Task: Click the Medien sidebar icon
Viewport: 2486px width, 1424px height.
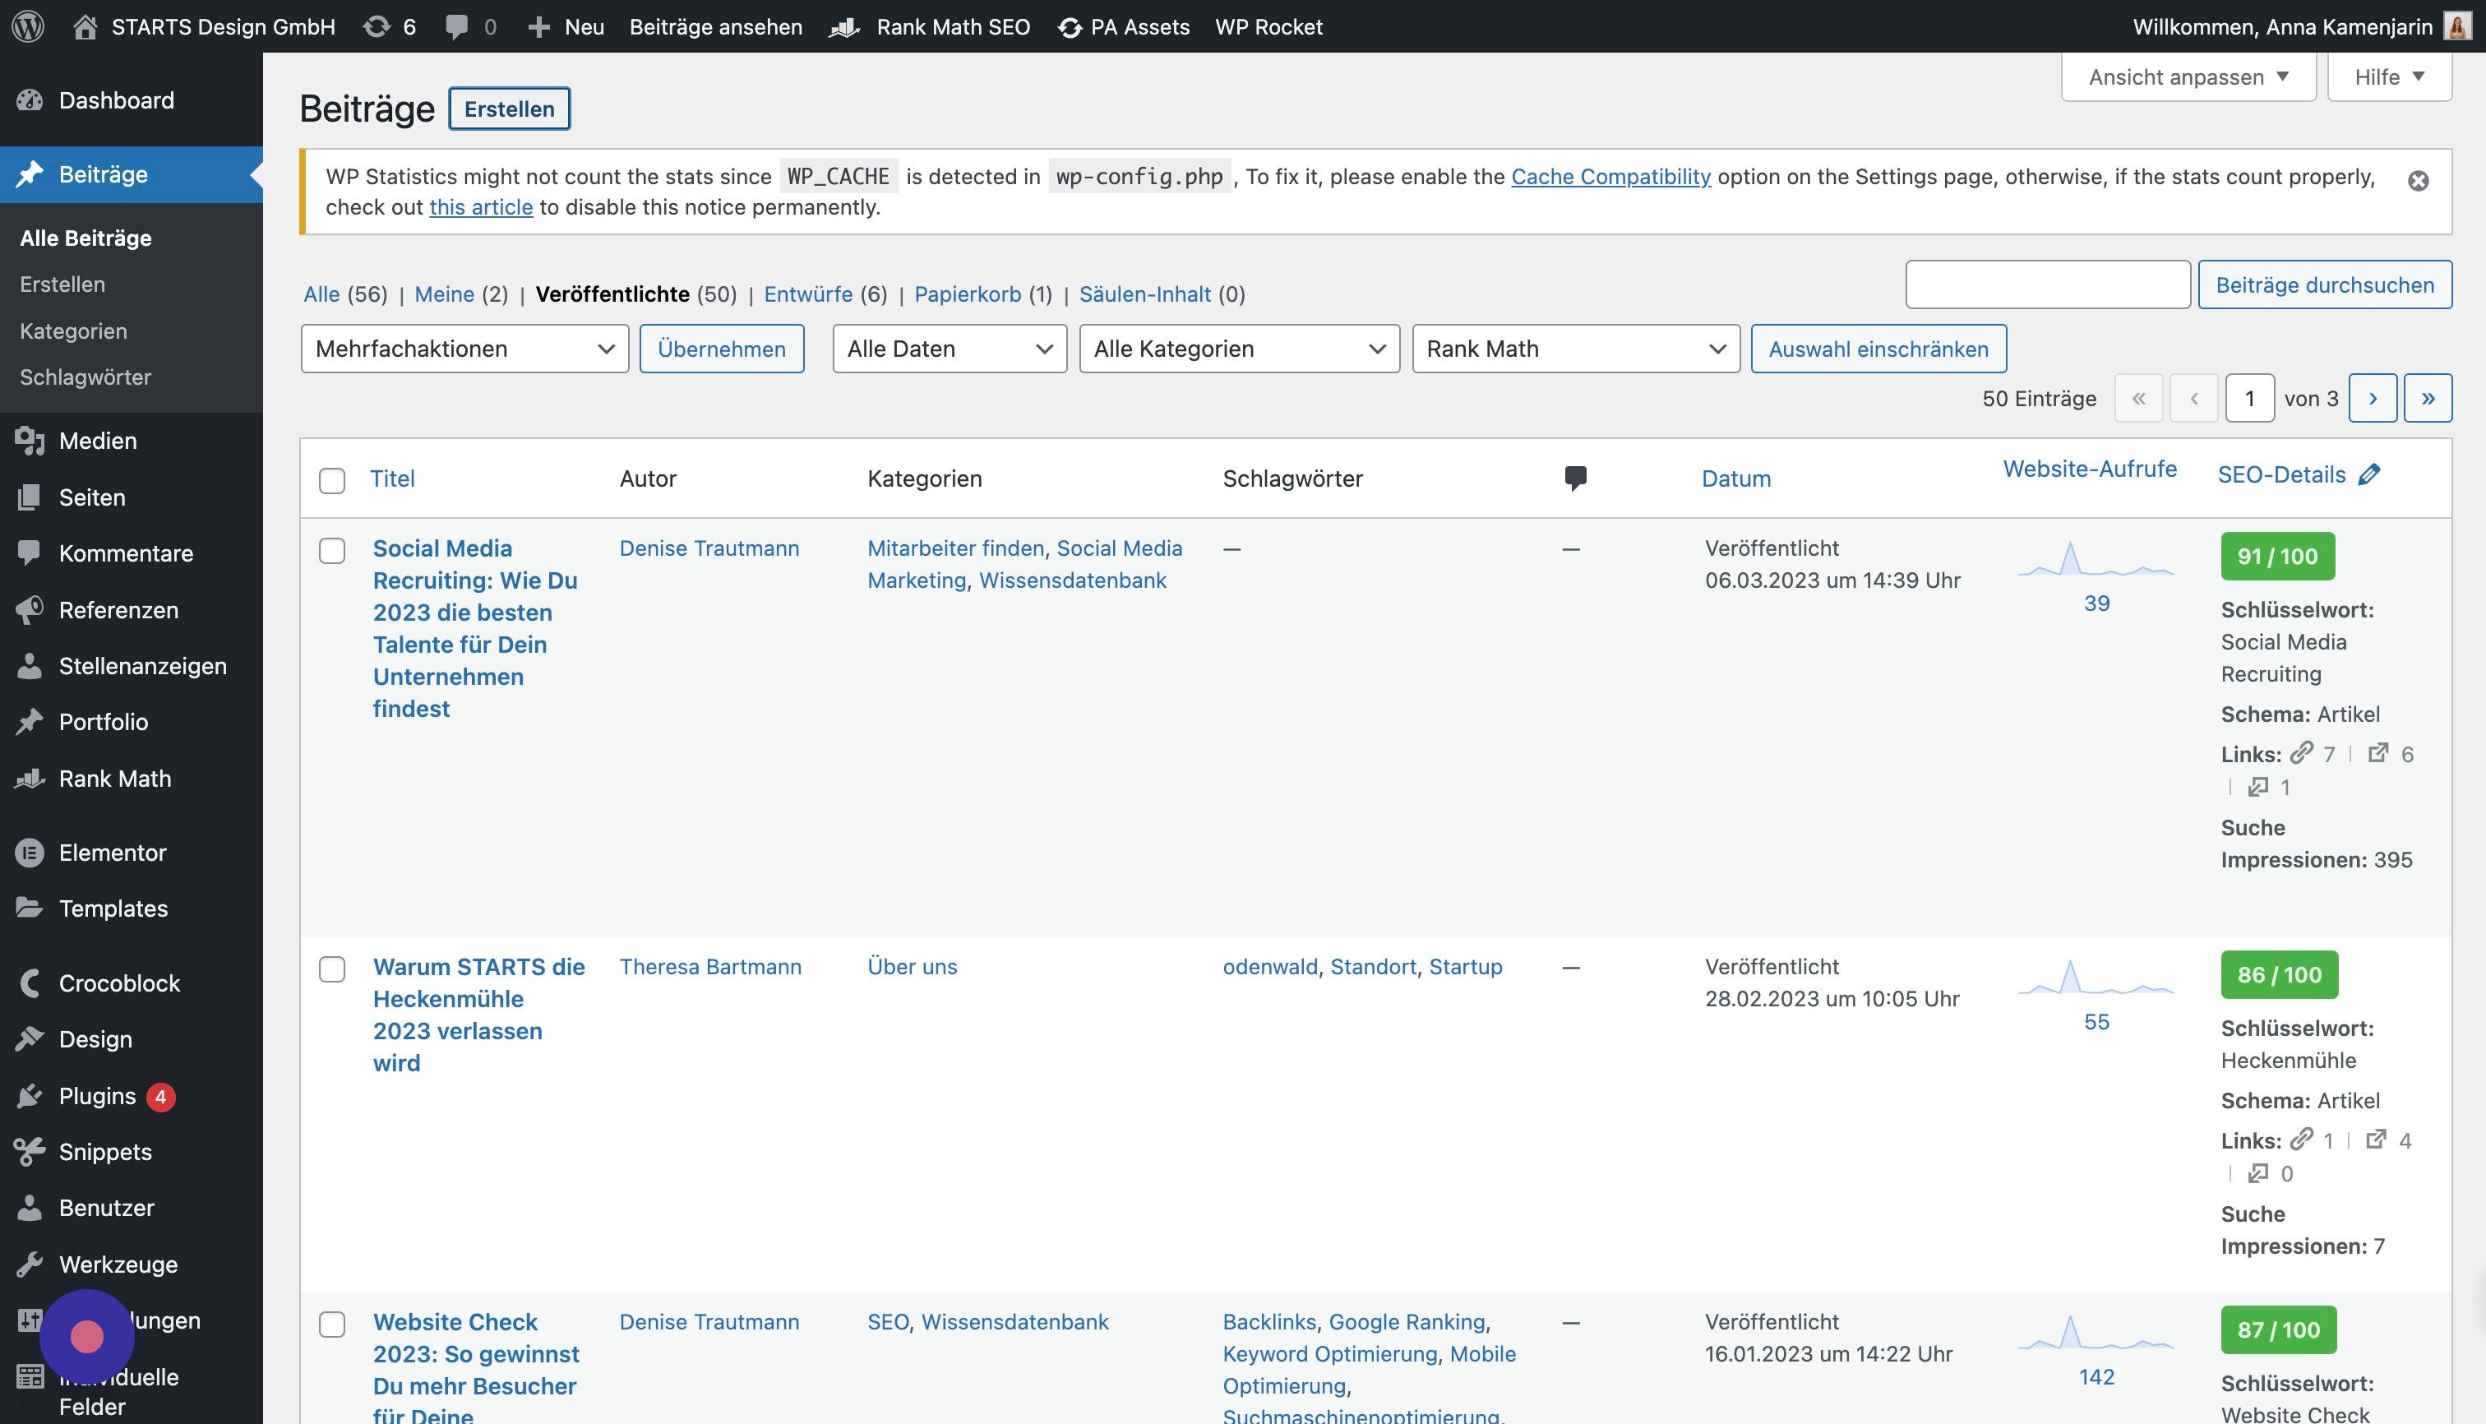Action: pos(30,441)
